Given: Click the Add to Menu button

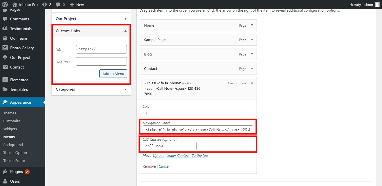Looking at the screenshot, I should [113, 74].
